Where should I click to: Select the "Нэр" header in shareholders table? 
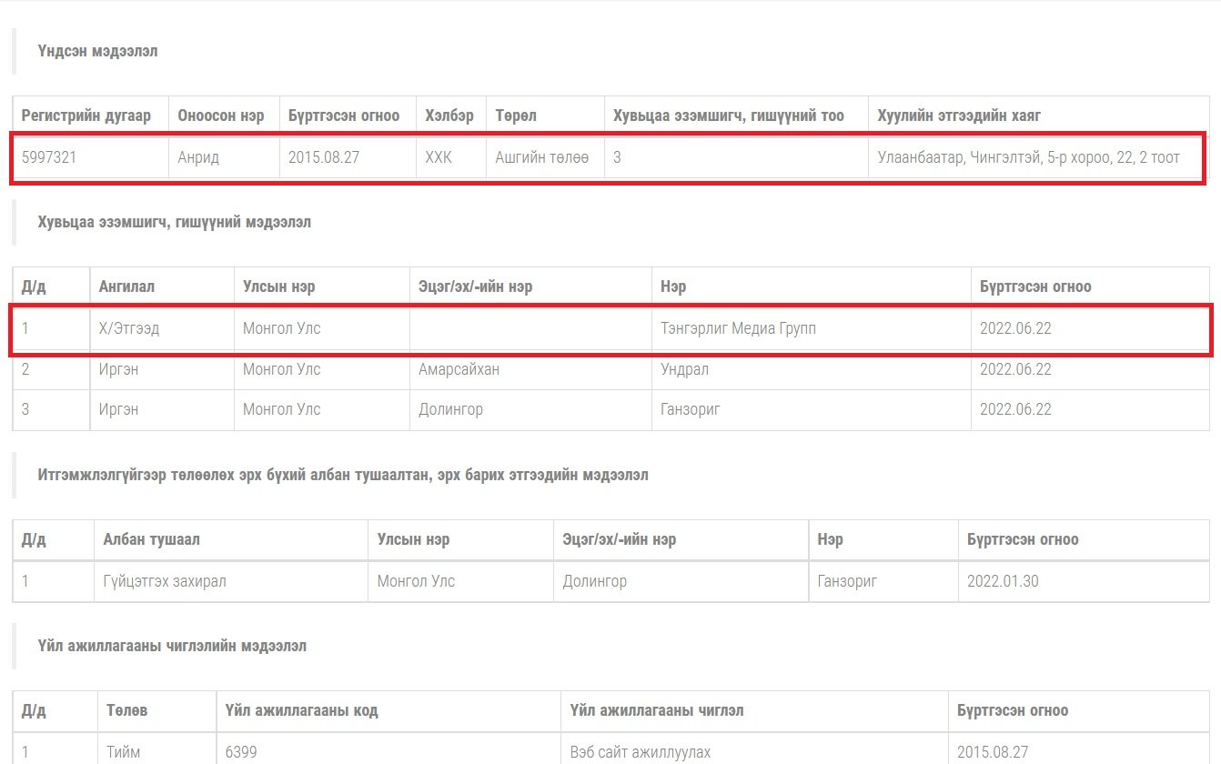pos(673,286)
